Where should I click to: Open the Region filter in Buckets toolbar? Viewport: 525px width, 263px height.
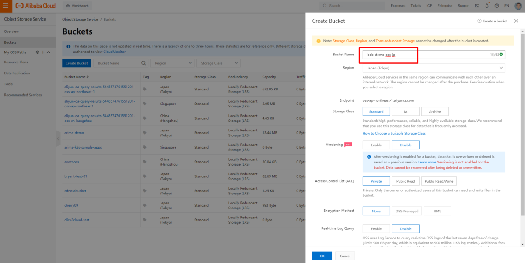tap(173, 63)
